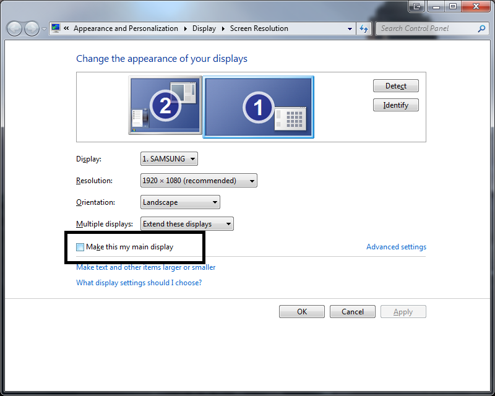Image resolution: width=495 pixels, height=396 pixels.
Task: Click the back navigation arrow
Action: click(14, 28)
